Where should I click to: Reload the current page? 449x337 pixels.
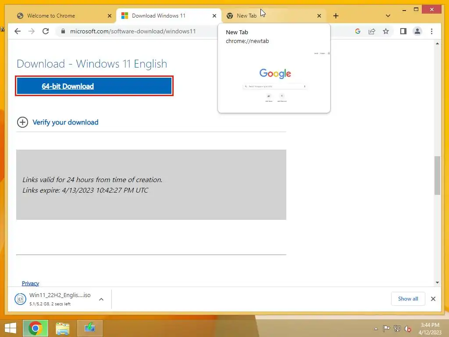coord(46,31)
